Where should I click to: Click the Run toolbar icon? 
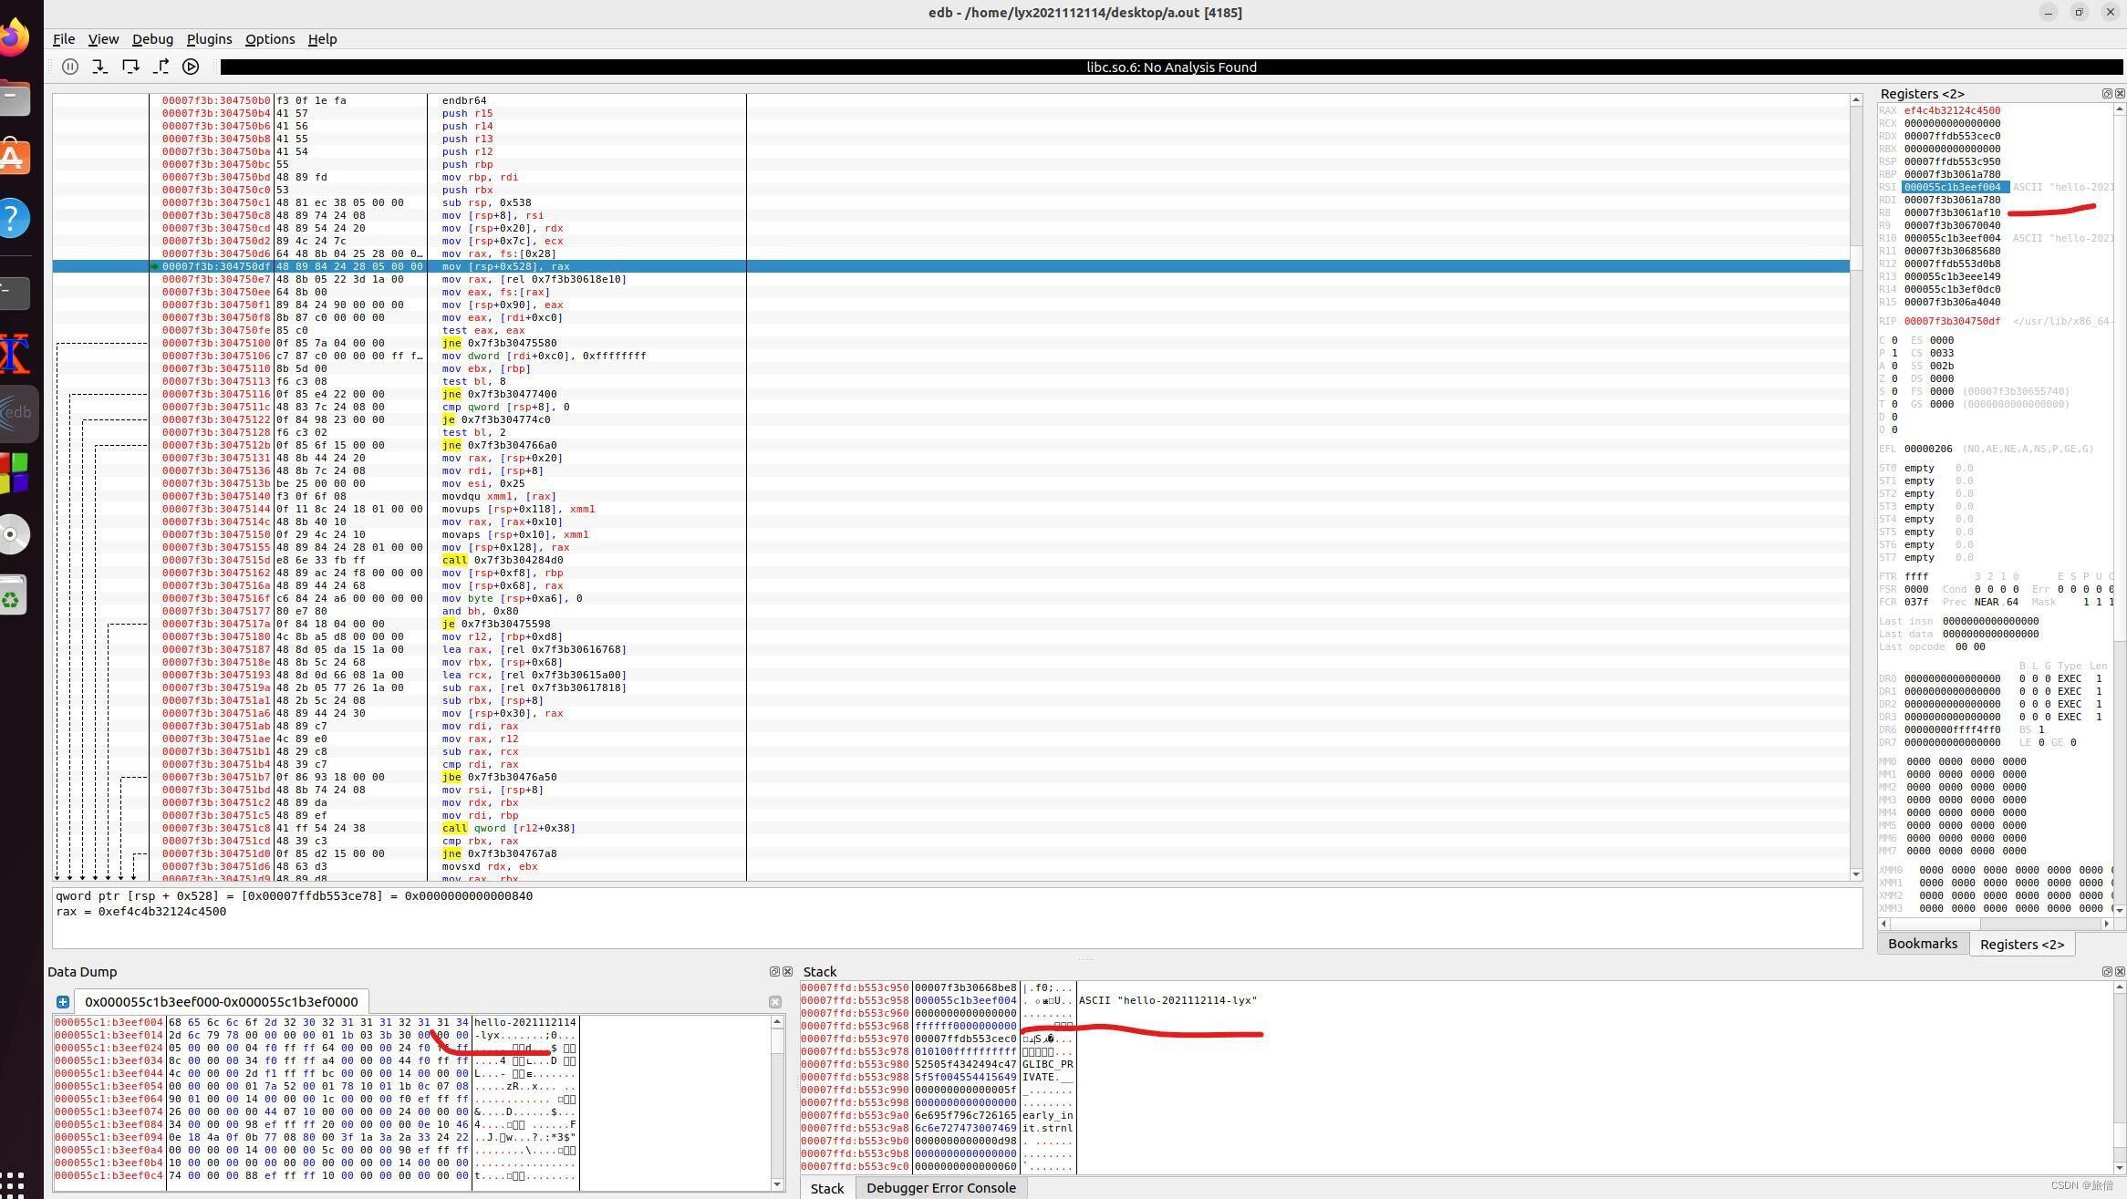(x=191, y=67)
